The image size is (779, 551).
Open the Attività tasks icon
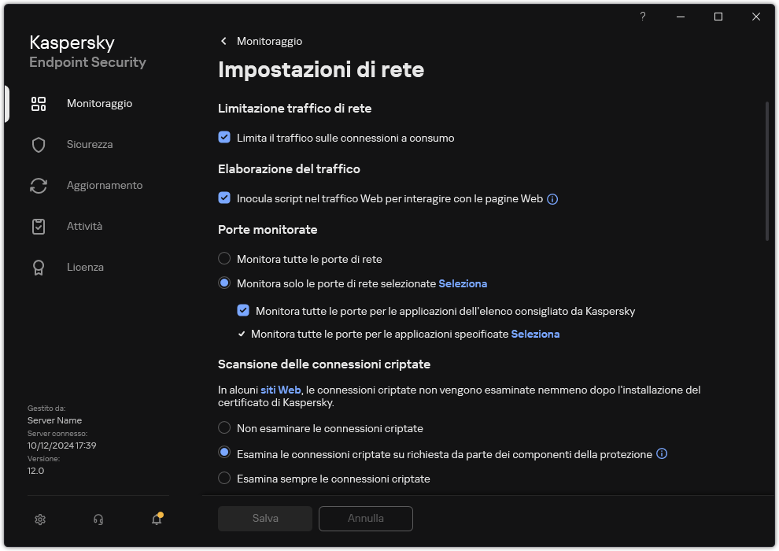coord(38,226)
